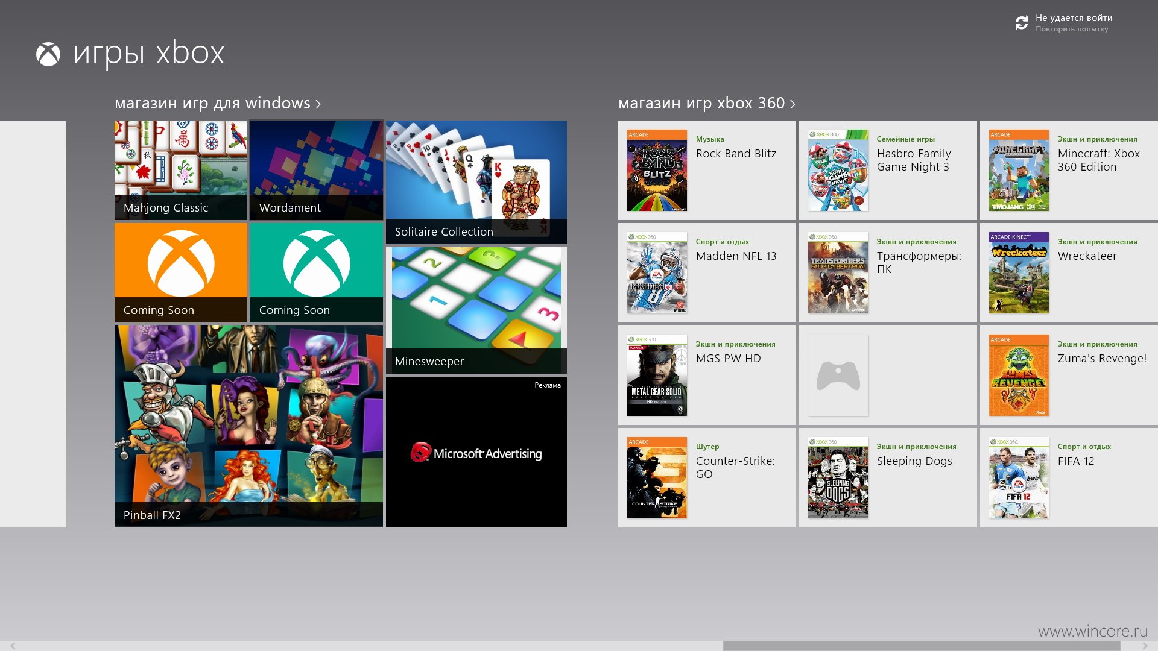Open FIFA 12 cover art
This screenshot has height=651, width=1158.
click(x=1019, y=478)
